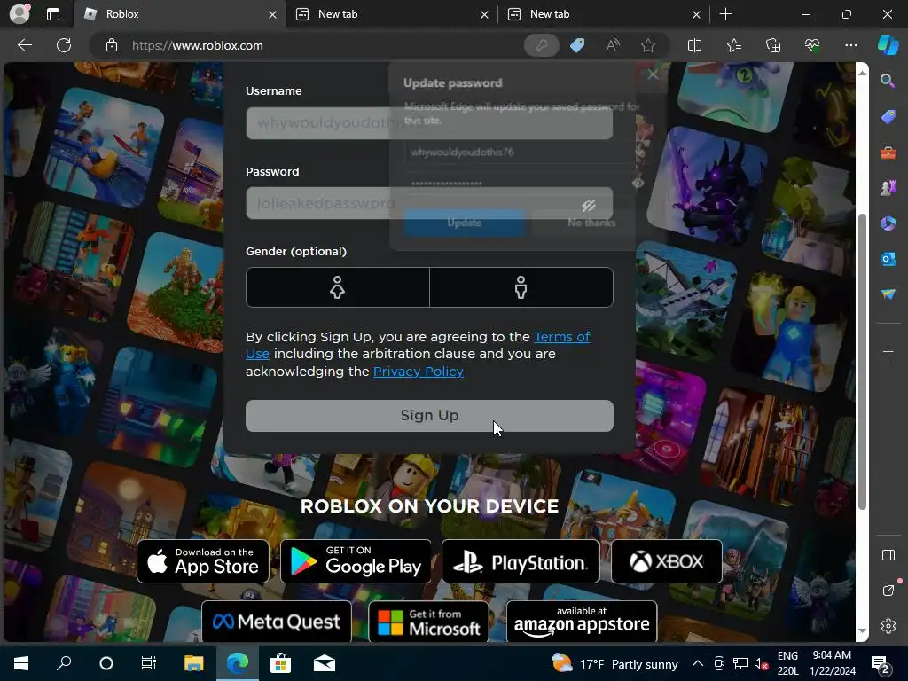Add this page to favorites star
Viewport: 908px width, 681px height.
coord(648,45)
